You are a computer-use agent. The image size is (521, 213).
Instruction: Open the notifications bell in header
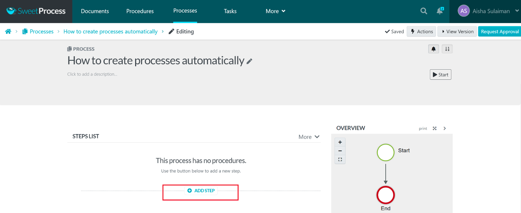pos(440,11)
